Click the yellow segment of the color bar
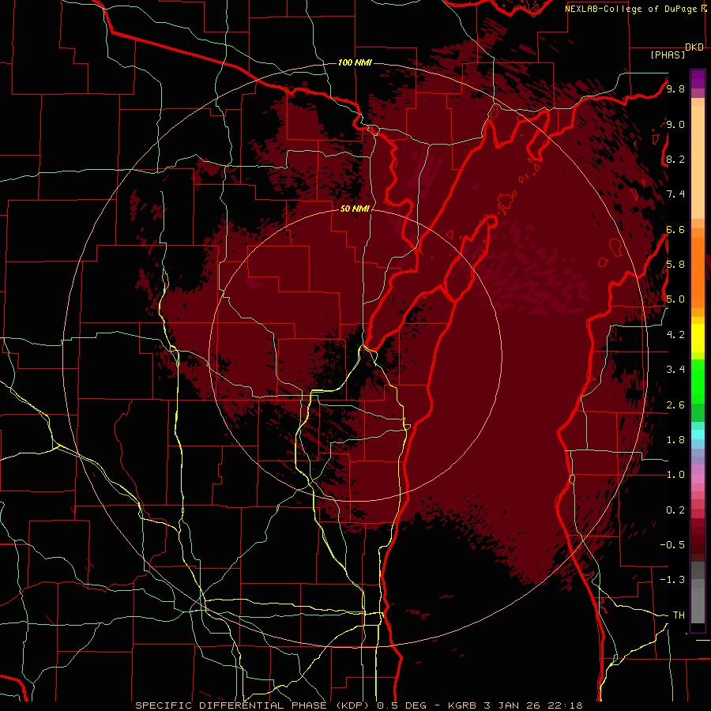 point(698,338)
